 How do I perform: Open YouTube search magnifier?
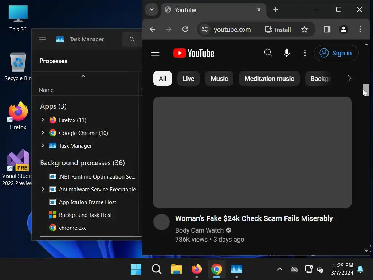pos(268,53)
